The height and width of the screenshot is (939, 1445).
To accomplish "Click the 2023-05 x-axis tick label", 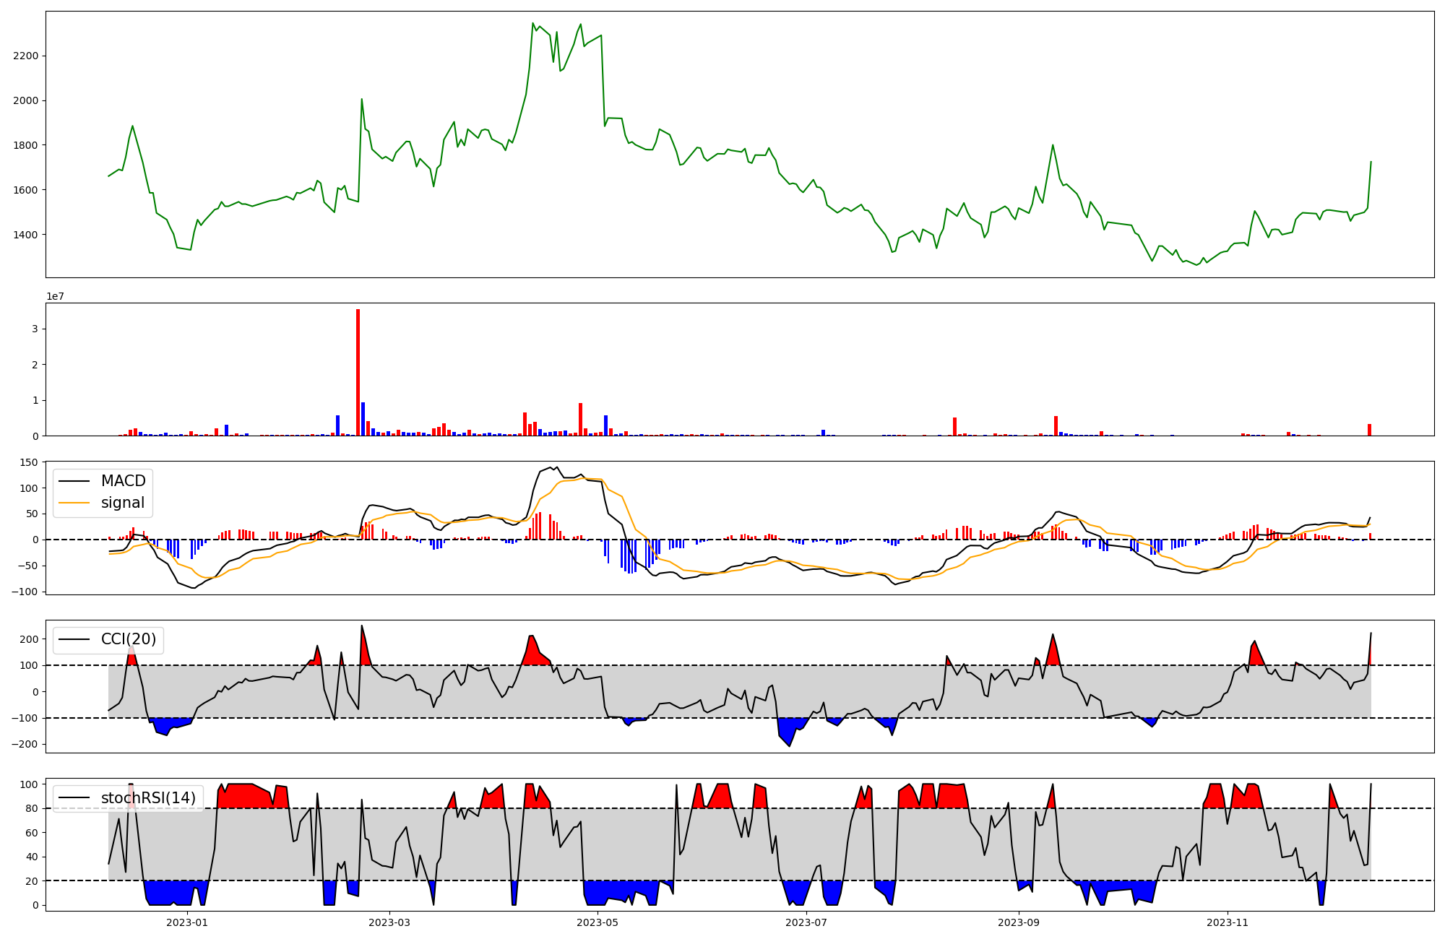I will (x=598, y=922).
